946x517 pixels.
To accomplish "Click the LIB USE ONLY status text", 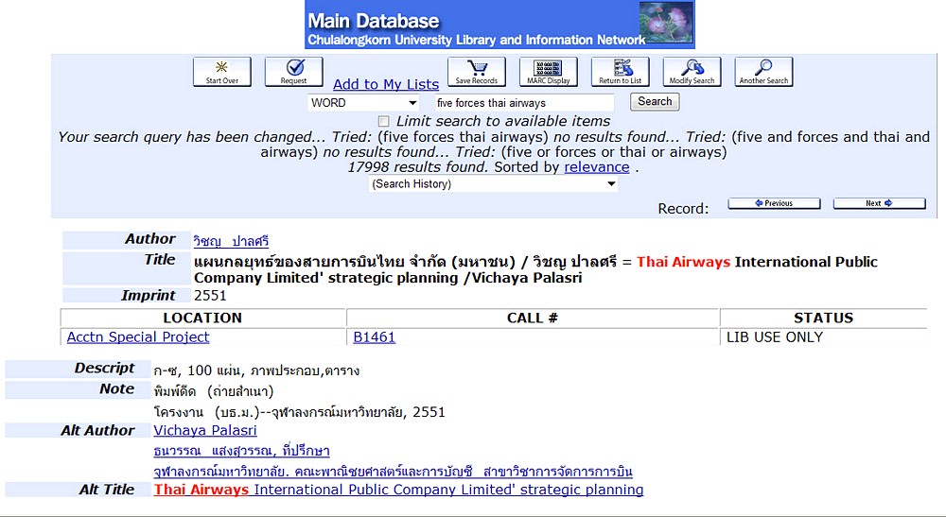I will pos(775,337).
